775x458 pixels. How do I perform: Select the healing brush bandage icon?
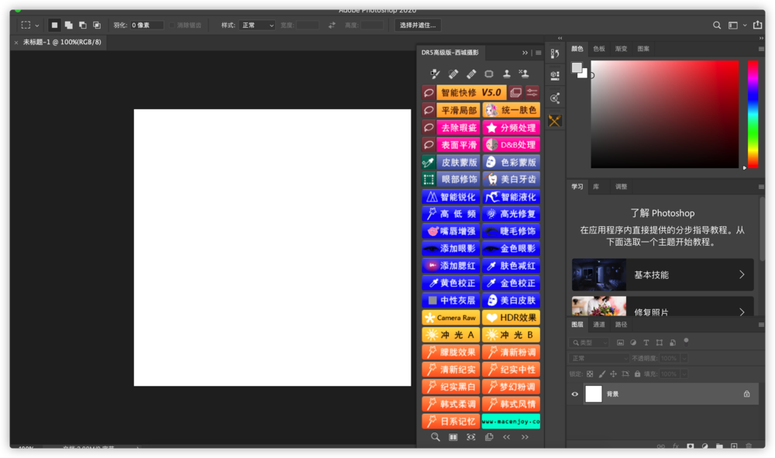tap(471, 74)
